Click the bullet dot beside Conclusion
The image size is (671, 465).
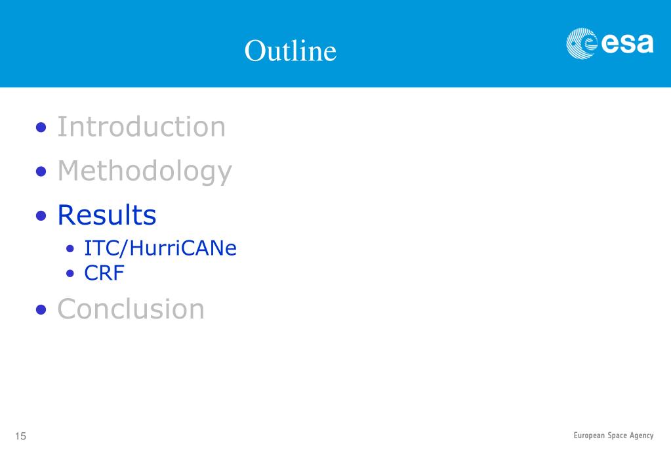[41, 309]
